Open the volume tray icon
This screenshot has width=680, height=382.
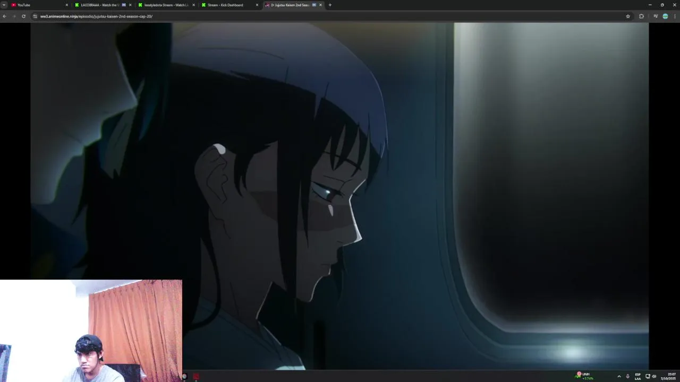[654, 376]
